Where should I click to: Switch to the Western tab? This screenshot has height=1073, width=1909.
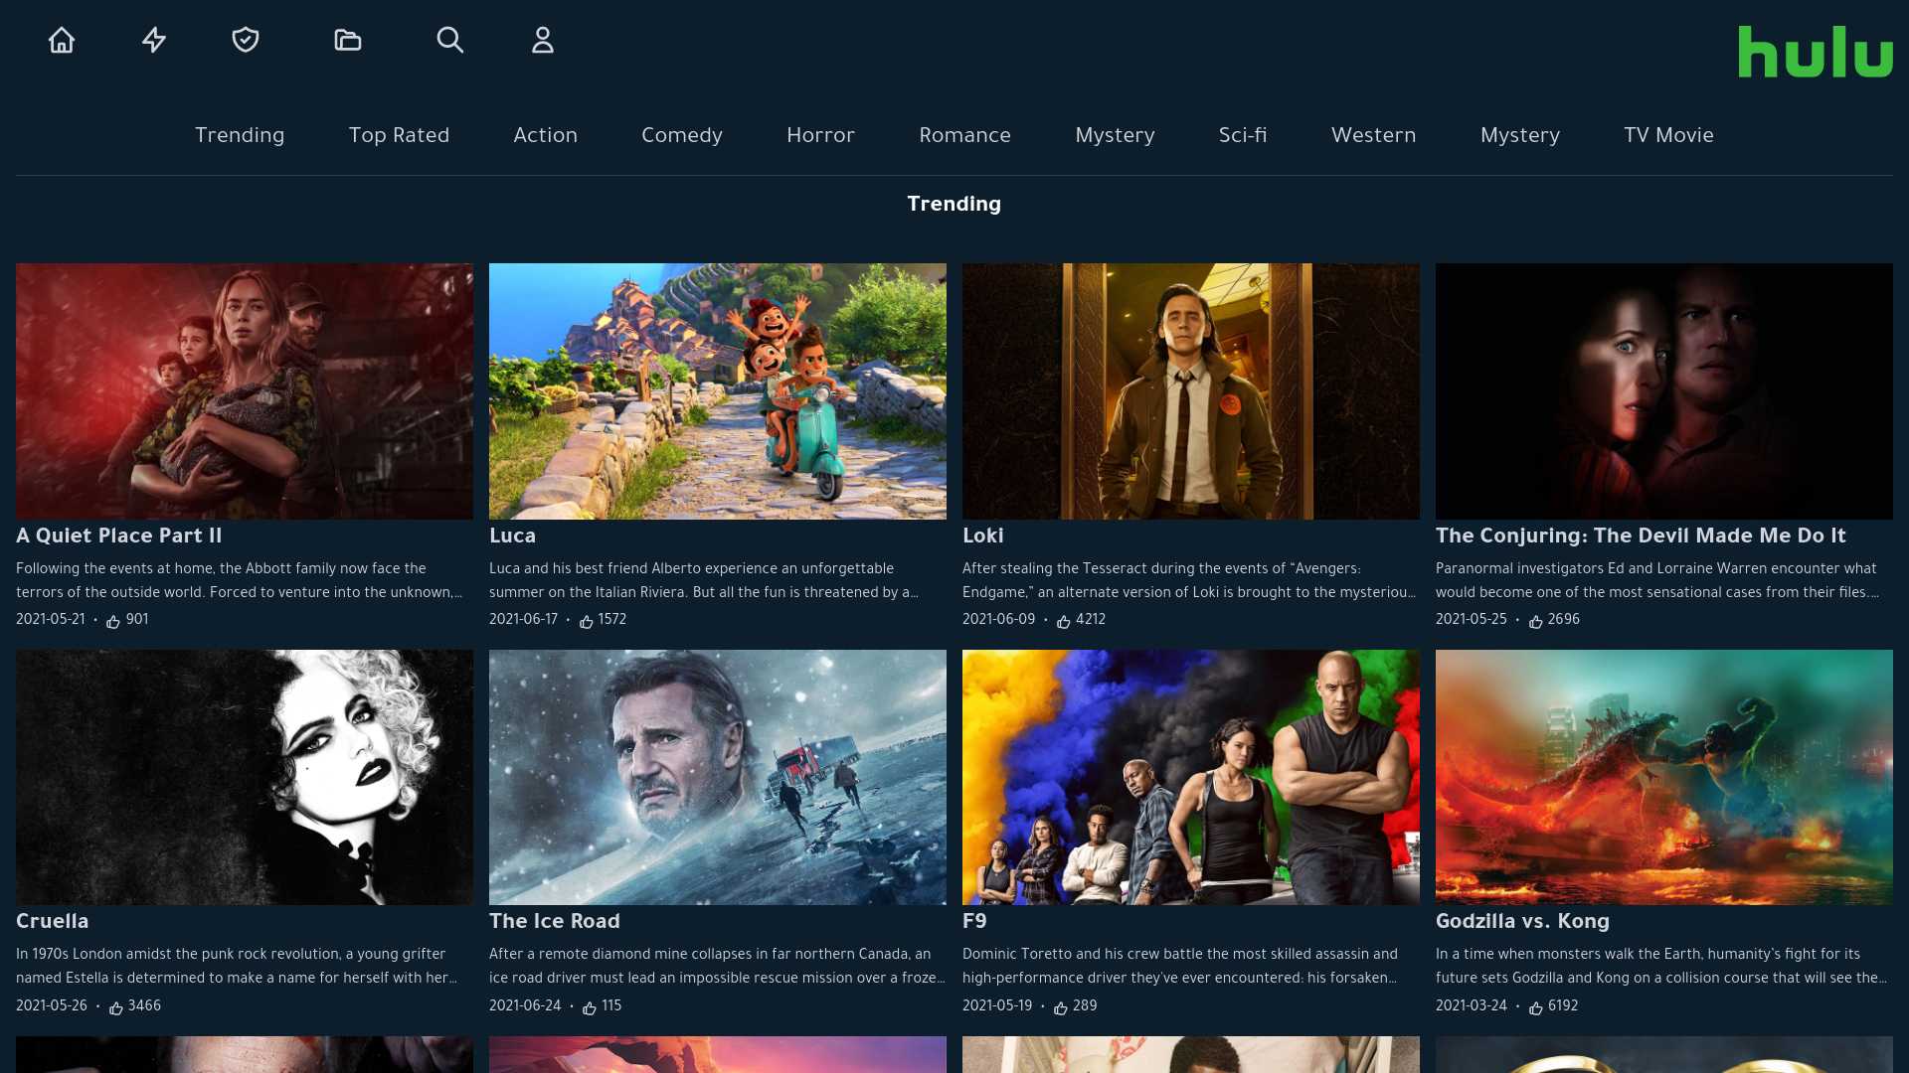[x=1373, y=135]
